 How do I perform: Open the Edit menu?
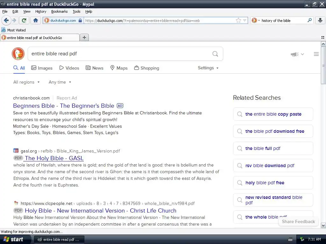coord(15,11)
